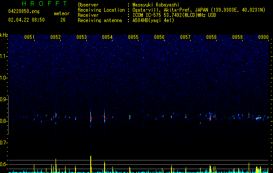This screenshot has width=273, height=173.
Task: Click the meteor count value 26
Action: [x=63, y=20]
